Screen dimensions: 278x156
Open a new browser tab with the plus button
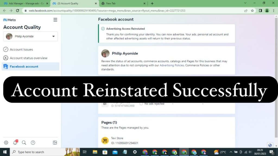click(152, 3)
